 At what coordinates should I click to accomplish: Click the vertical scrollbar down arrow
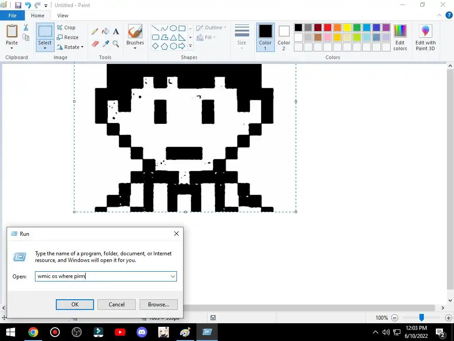(x=450, y=301)
